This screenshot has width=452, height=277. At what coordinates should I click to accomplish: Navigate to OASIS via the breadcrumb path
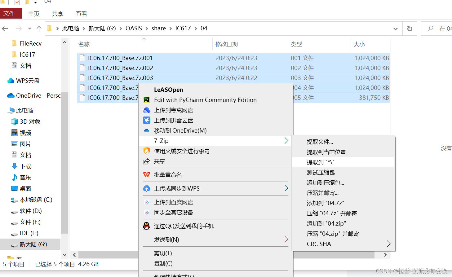click(x=134, y=28)
